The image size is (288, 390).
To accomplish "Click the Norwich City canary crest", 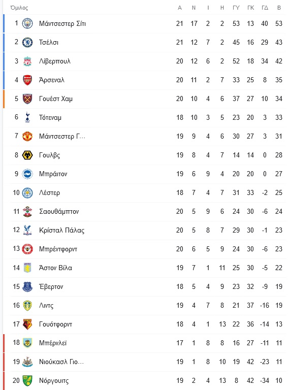I will (x=27, y=380).
